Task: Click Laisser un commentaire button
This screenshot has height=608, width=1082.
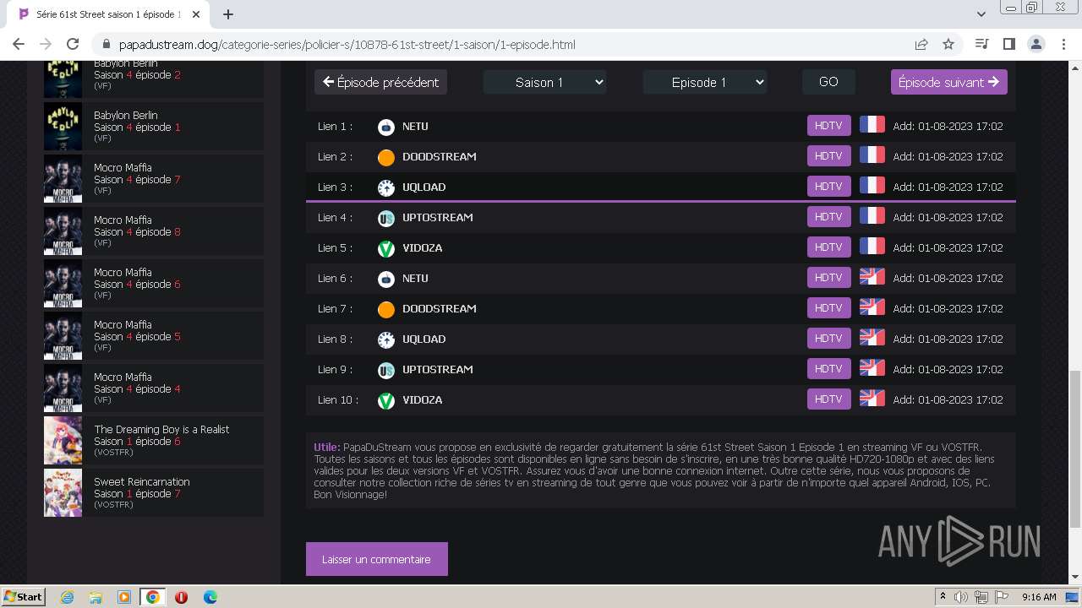Action: 376,559
